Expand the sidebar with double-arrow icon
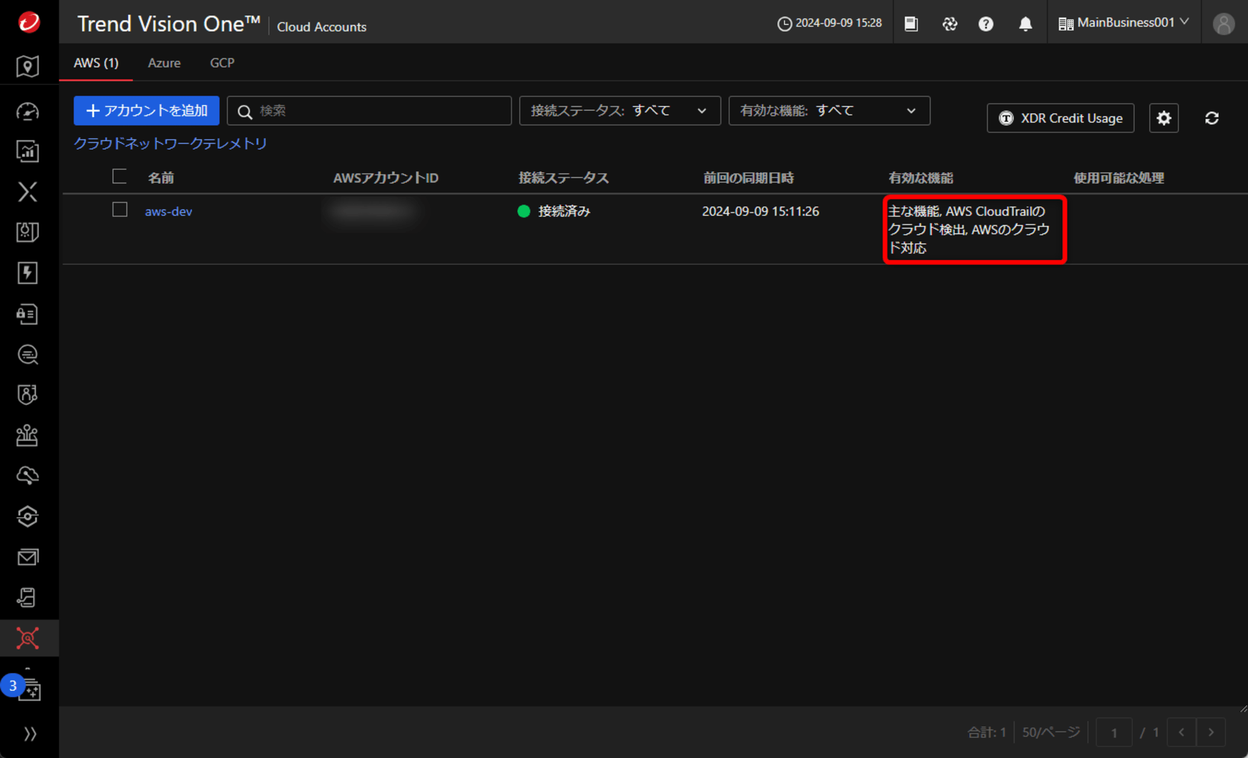The width and height of the screenshot is (1248, 758). click(29, 734)
